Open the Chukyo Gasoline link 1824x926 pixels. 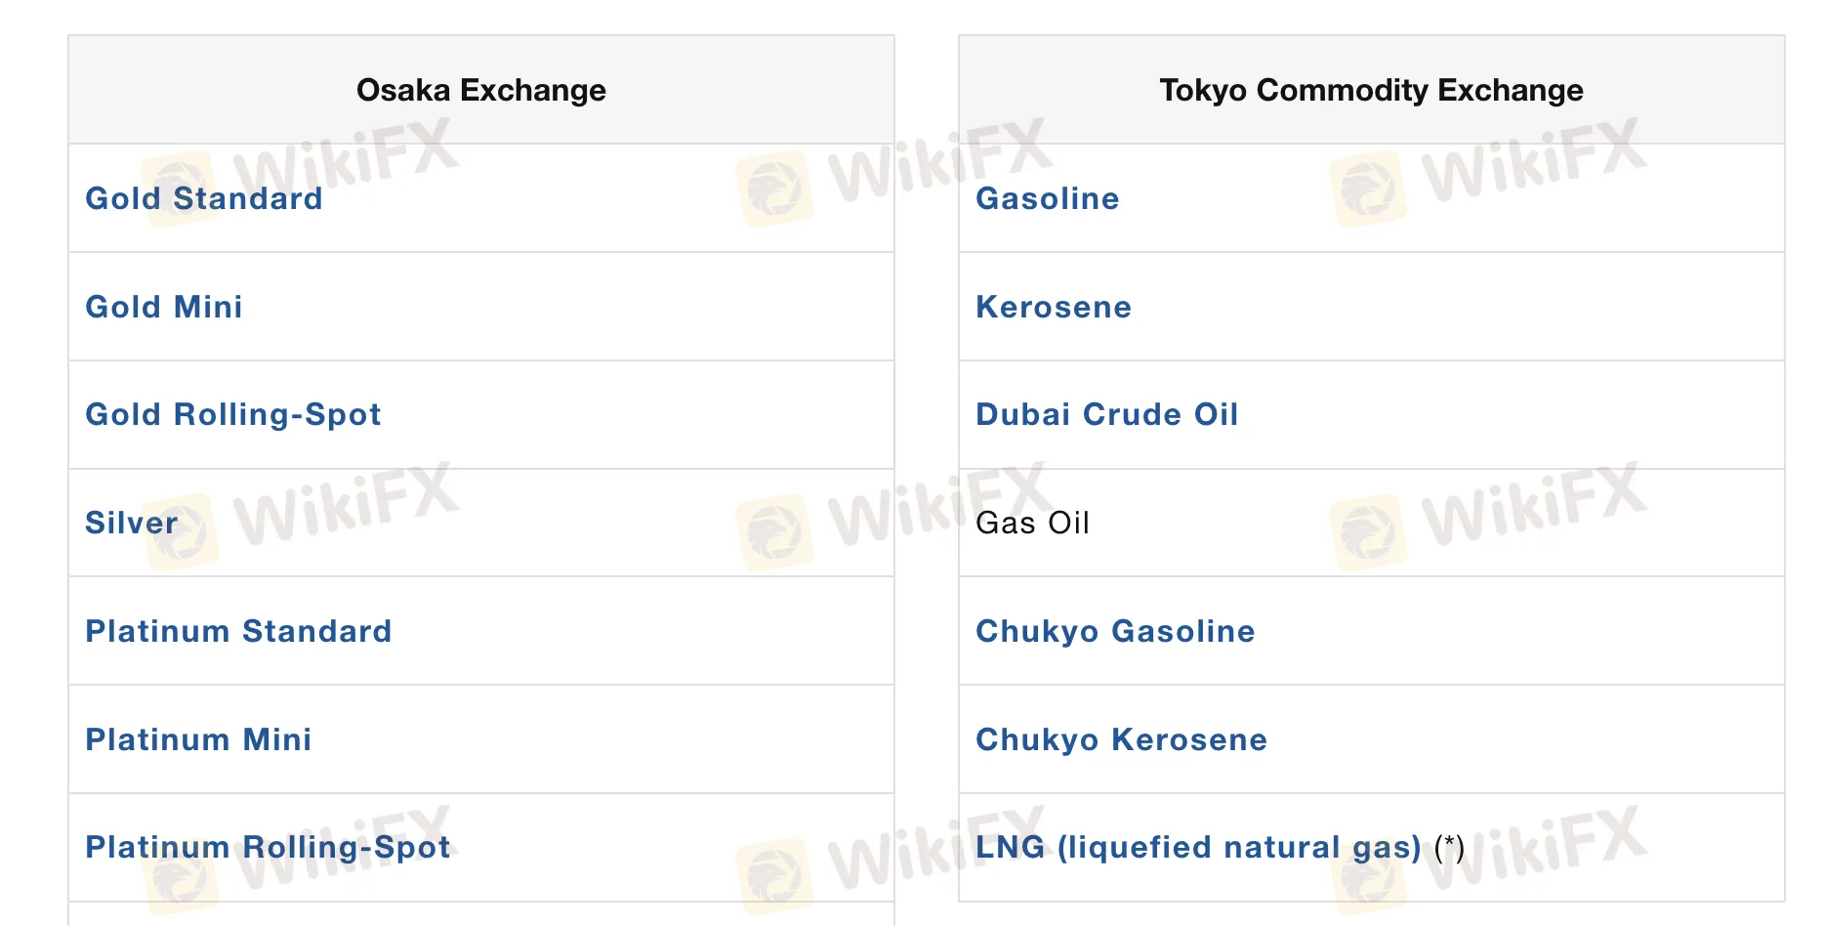pos(1115,631)
